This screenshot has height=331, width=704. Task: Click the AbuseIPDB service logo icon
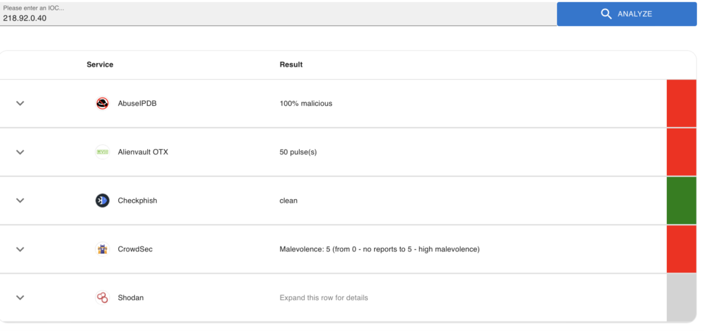coord(102,104)
